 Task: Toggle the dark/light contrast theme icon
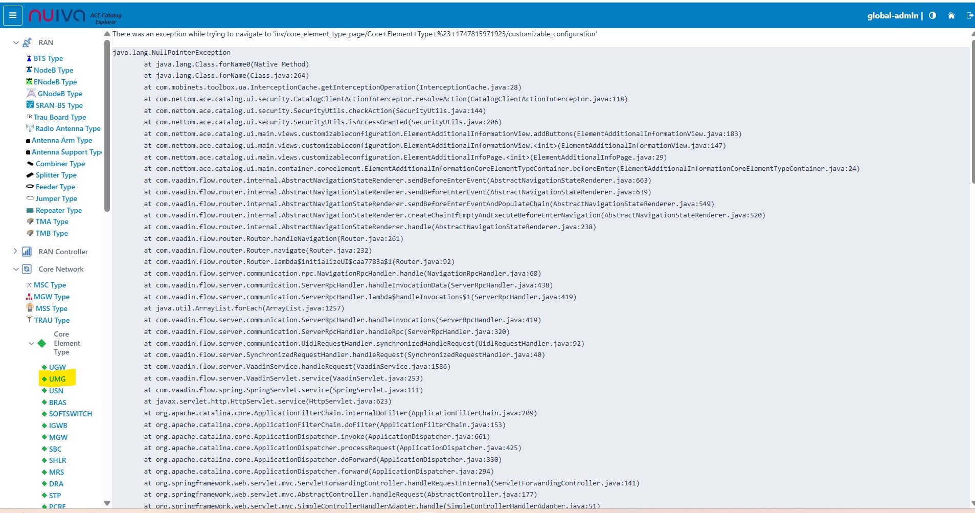[933, 16]
